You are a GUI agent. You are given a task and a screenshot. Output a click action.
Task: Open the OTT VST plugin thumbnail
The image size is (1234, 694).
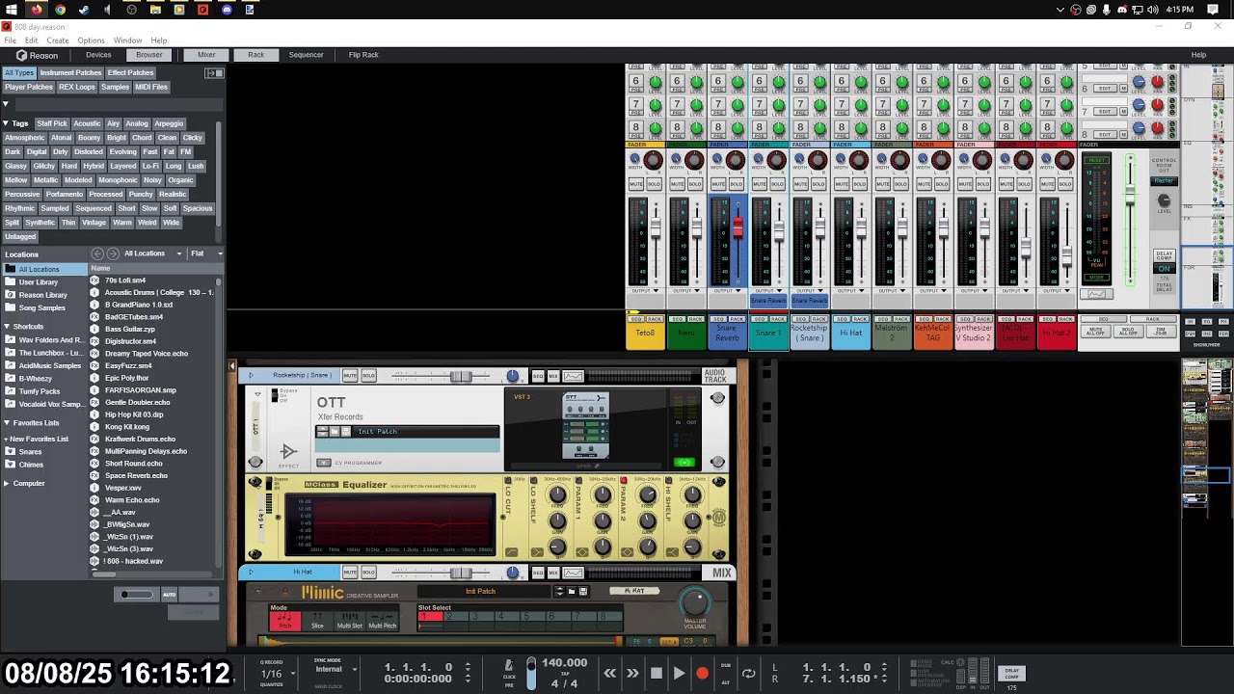click(585, 426)
